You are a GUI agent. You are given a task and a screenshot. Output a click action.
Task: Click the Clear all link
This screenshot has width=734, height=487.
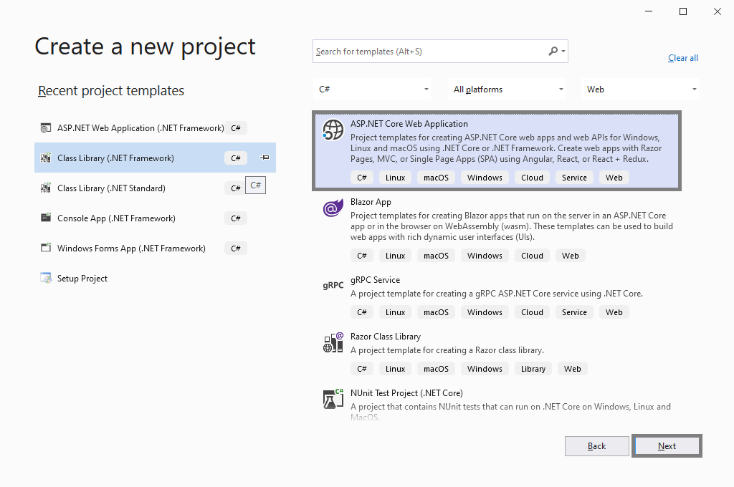682,57
